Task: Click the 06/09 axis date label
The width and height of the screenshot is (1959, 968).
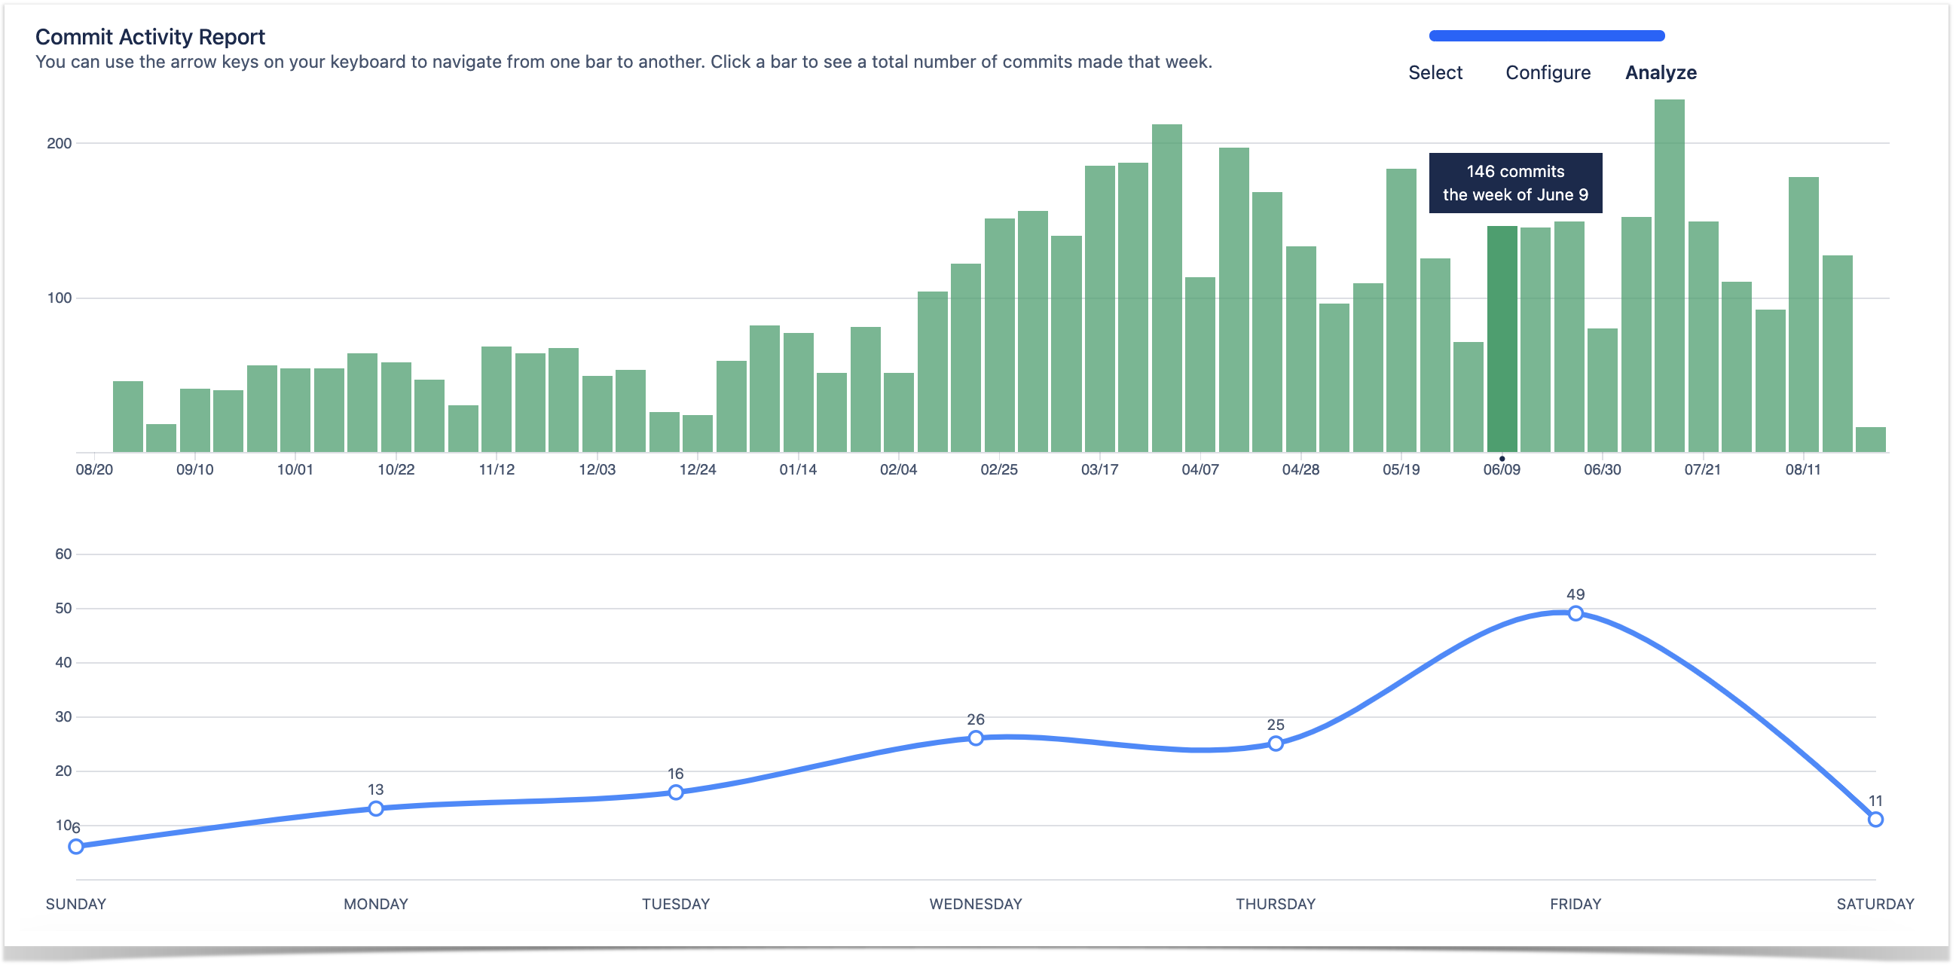Action: 1502,470
